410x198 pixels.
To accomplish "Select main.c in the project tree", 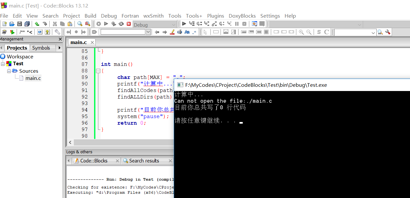I will pyautogui.click(x=33, y=78).
